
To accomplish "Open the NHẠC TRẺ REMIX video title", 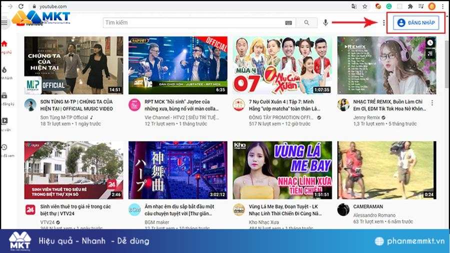I will (x=389, y=105).
